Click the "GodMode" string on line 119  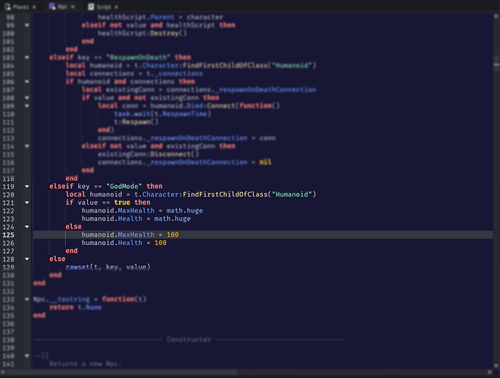point(124,186)
